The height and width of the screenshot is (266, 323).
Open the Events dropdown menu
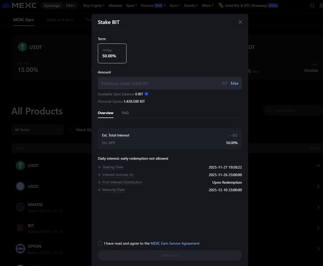pos(191,6)
